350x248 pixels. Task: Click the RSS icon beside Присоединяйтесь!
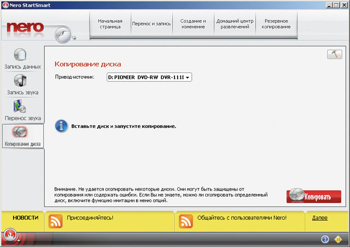(55, 221)
